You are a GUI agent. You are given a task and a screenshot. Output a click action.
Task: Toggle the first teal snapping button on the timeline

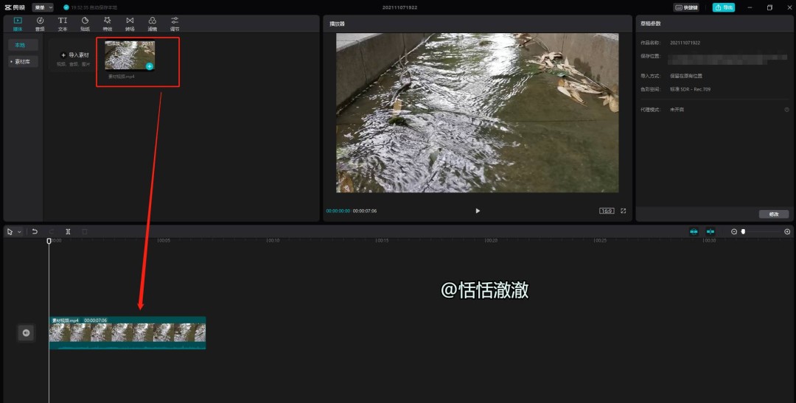[694, 231]
